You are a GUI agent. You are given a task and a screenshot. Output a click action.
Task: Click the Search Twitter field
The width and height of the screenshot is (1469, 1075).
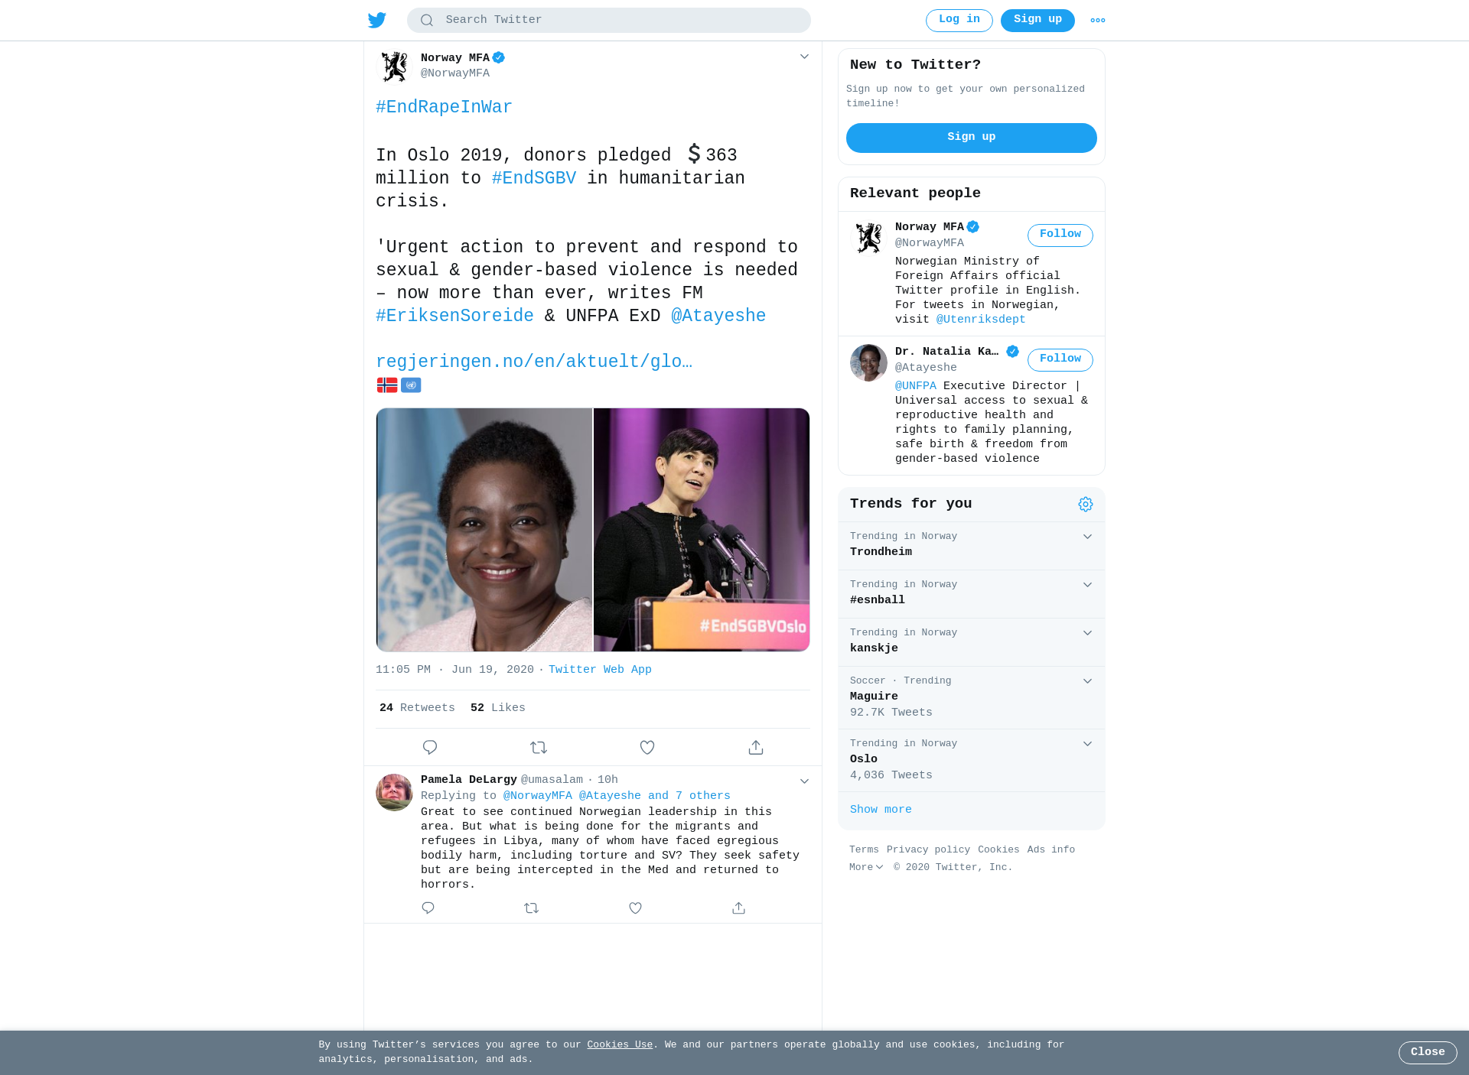click(x=609, y=20)
